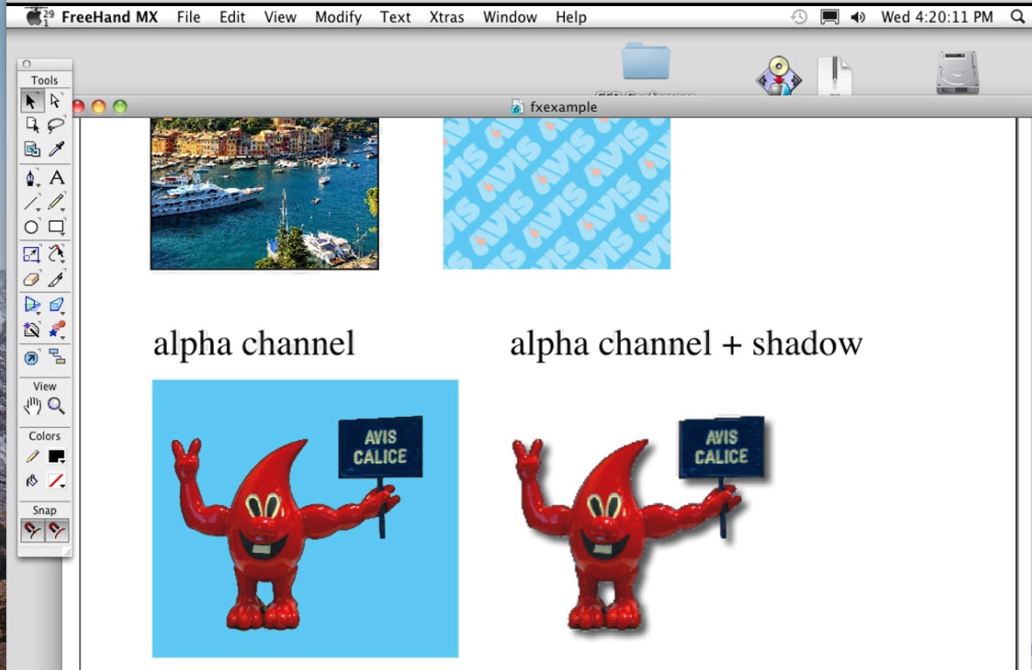
Task: Select the Eraser tool
Action: point(31,280)
